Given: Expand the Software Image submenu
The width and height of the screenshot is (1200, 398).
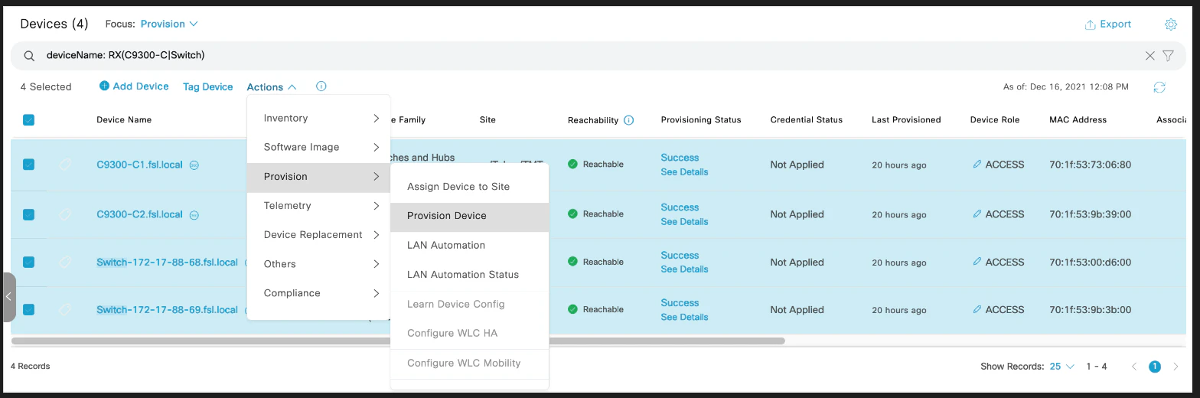Looking at the screenshot, I should (x=318, y=147).
